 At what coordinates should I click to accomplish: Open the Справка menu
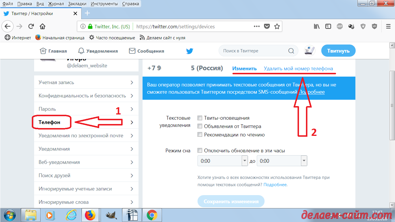click(x=130, y=4)
